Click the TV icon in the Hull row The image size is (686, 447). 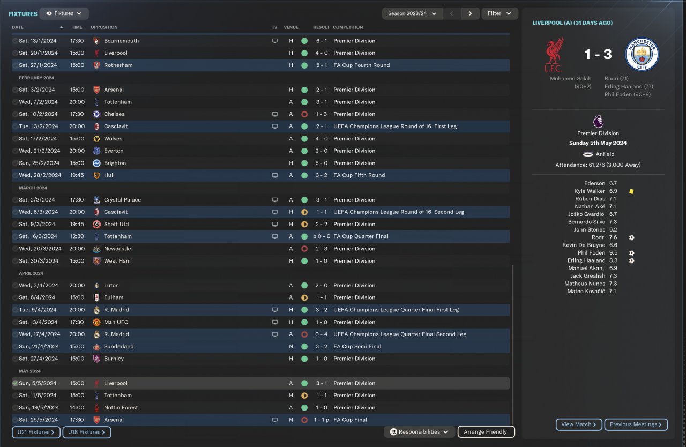[275, 175]
